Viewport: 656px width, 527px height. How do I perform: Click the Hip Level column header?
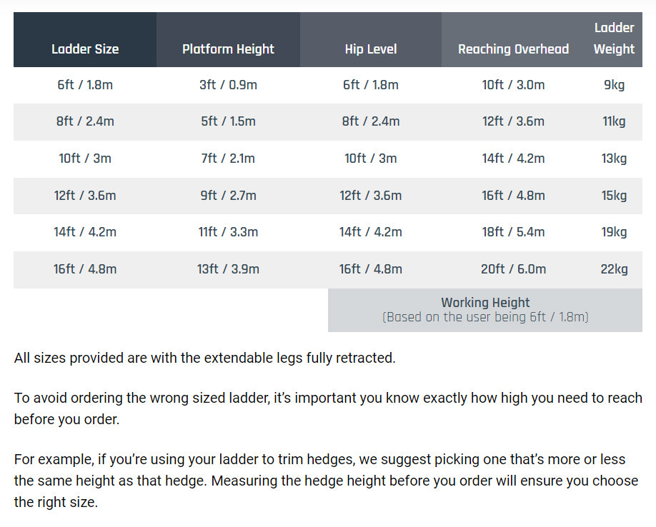click(370, 49)
